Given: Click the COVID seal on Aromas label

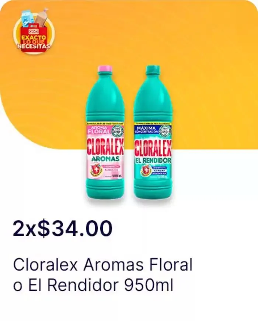Looking at the screenshot, I should pyautogui.click(x=117, y=131).
